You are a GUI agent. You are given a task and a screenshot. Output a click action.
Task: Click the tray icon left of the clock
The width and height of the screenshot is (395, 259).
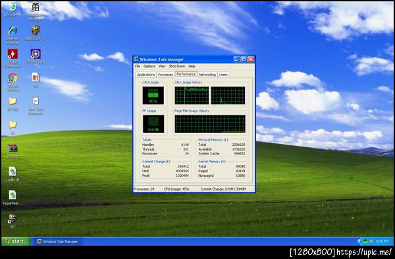pyautogui.click(x=371, y=241)
